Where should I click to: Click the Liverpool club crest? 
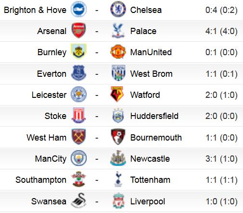click(118, 201)
